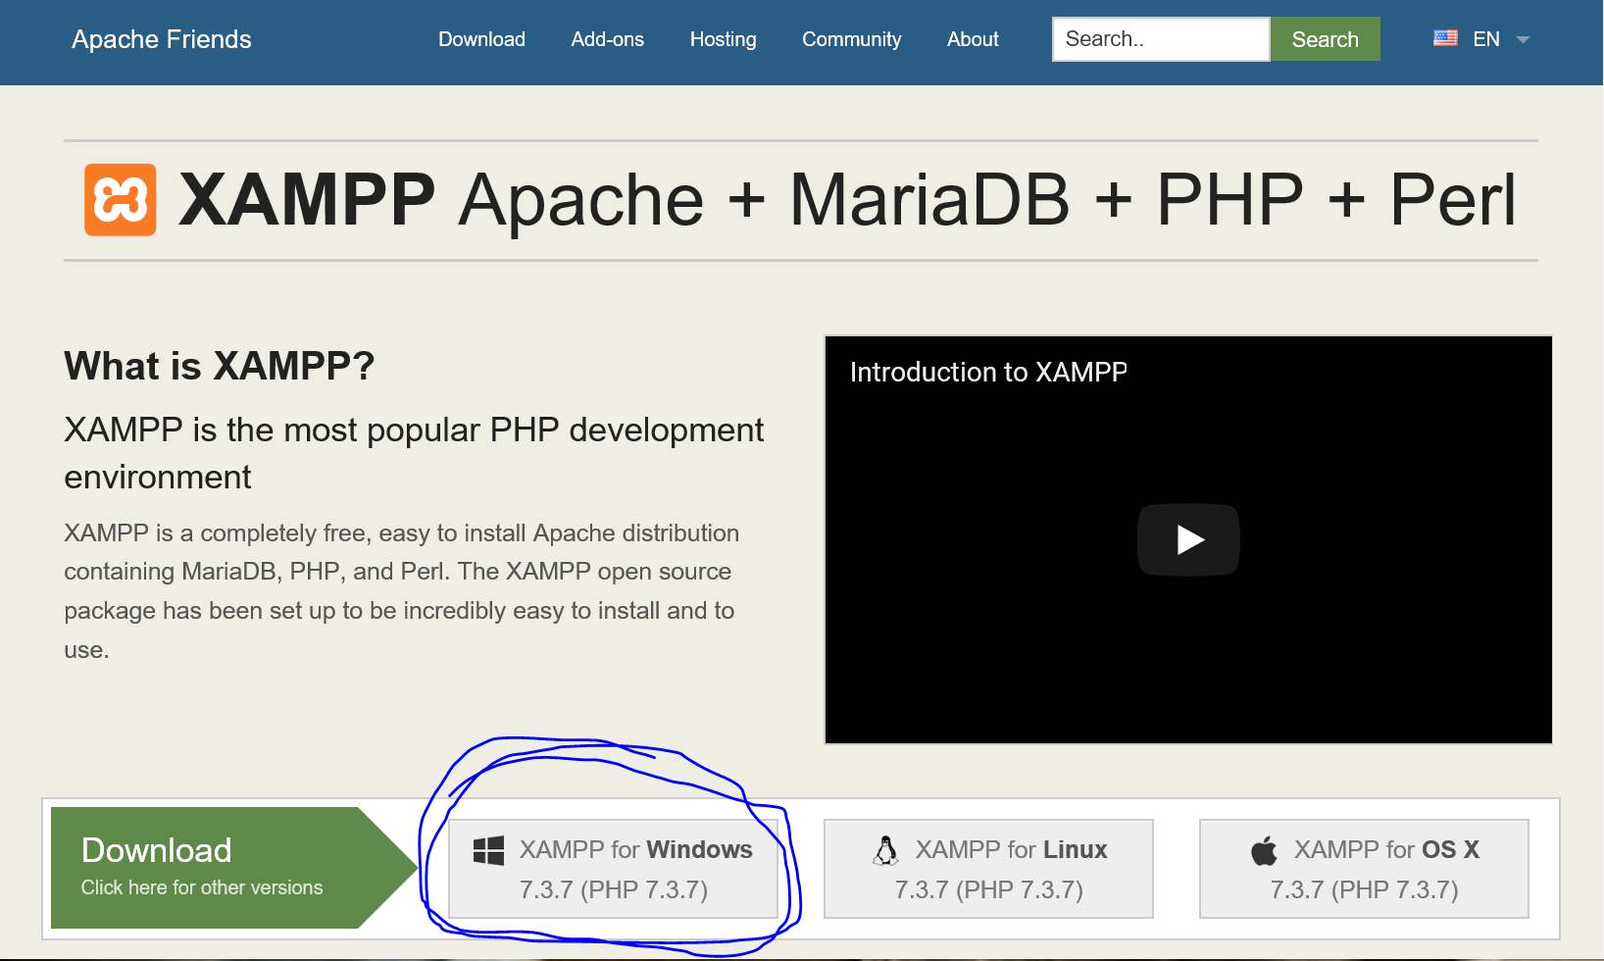Focus the Search input field
Screen dimensions: 1604x961
[x=1161, y=39]
